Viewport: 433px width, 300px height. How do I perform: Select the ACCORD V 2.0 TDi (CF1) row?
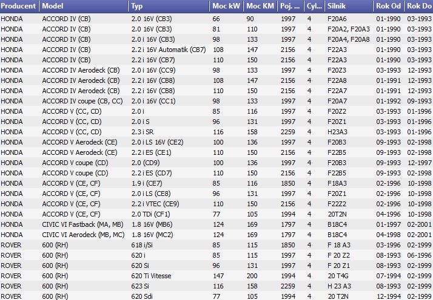[216, 214]
